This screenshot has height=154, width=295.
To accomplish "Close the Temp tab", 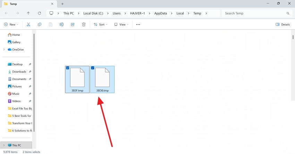I will click(52, 4).
